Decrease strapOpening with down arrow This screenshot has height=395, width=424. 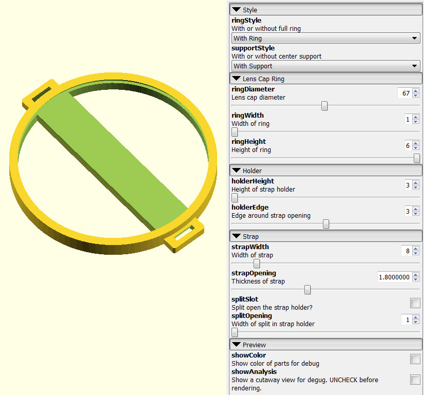coord(416,279)
